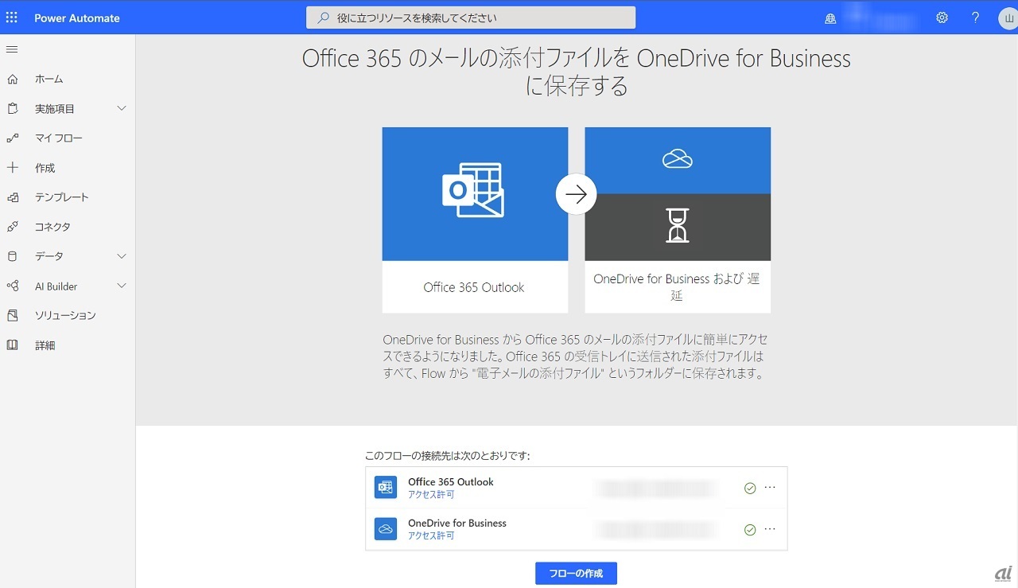Click the 実施項目 clipboard icon

point(12,108)
